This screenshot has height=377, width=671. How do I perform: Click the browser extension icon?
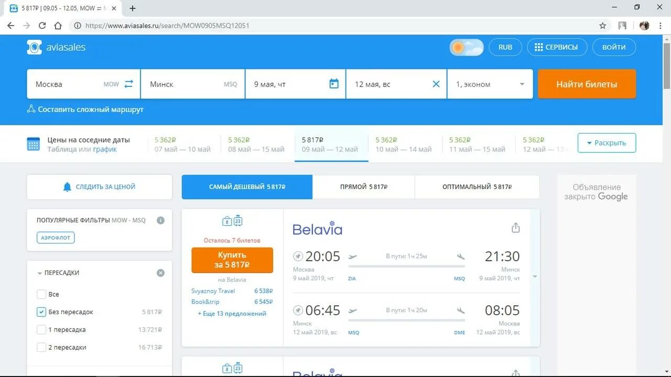622,25
